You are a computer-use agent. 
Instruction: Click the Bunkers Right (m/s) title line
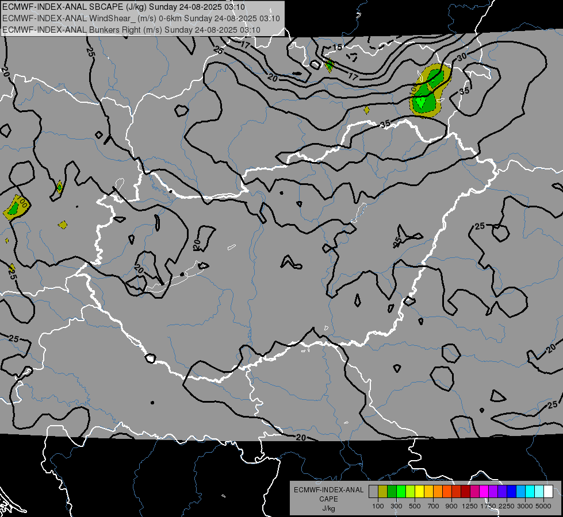click(x=131, y=30)
